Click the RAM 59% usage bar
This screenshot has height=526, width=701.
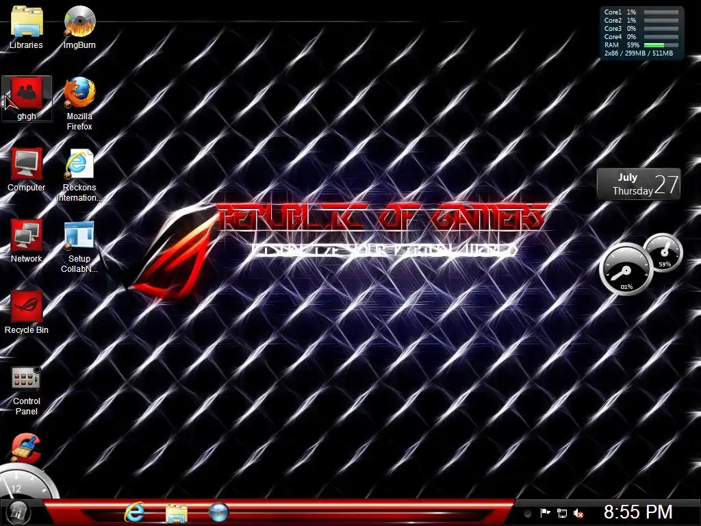(661, 45)
